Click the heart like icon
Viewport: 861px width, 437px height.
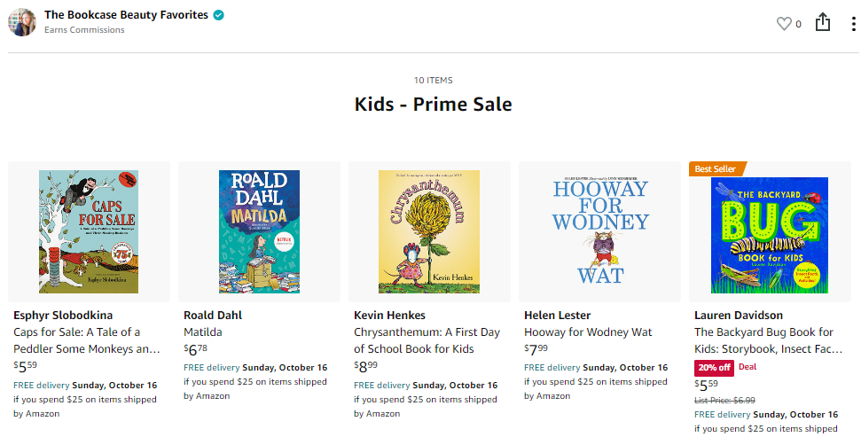point(784,24)
